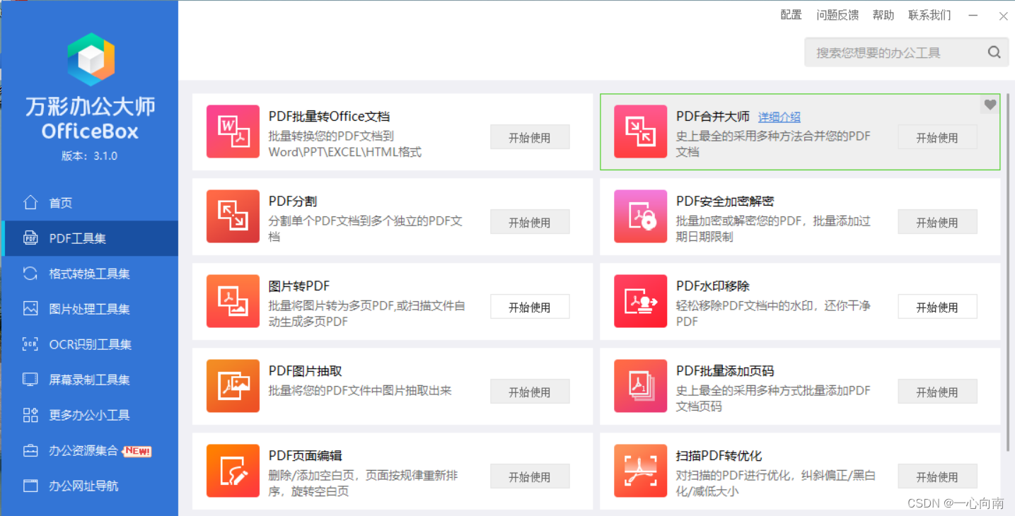Click the PDF水印移除 stamp icon
Viewport: 1015px width, 516px height.
[x=640, y=301]
